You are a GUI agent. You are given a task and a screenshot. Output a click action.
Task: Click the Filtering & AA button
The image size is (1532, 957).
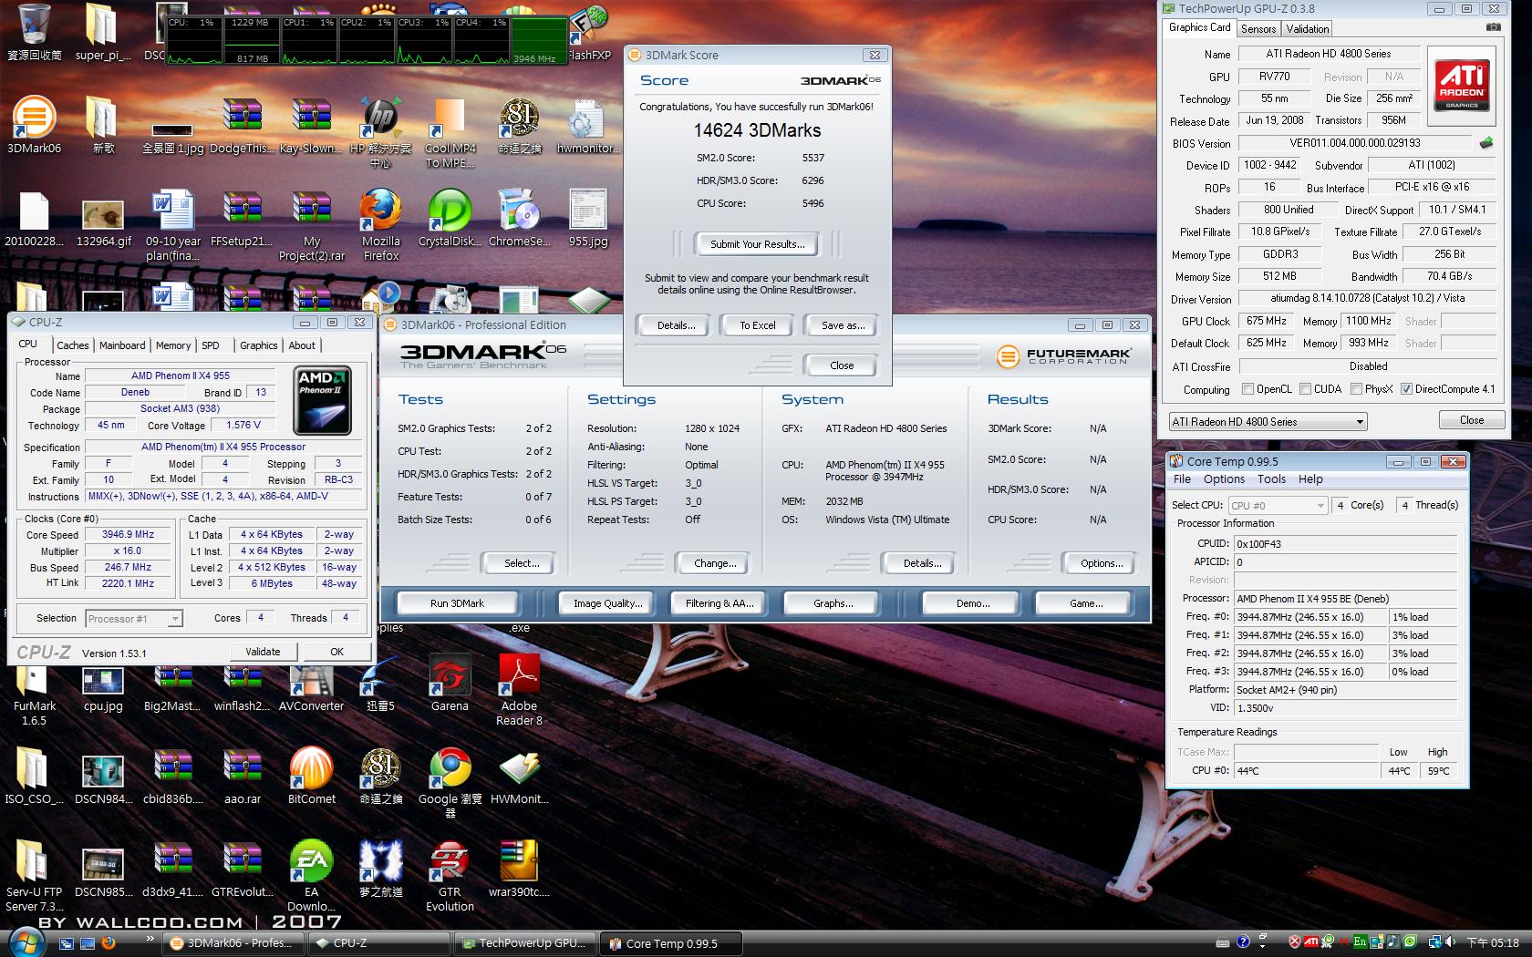tap(719, 603)
